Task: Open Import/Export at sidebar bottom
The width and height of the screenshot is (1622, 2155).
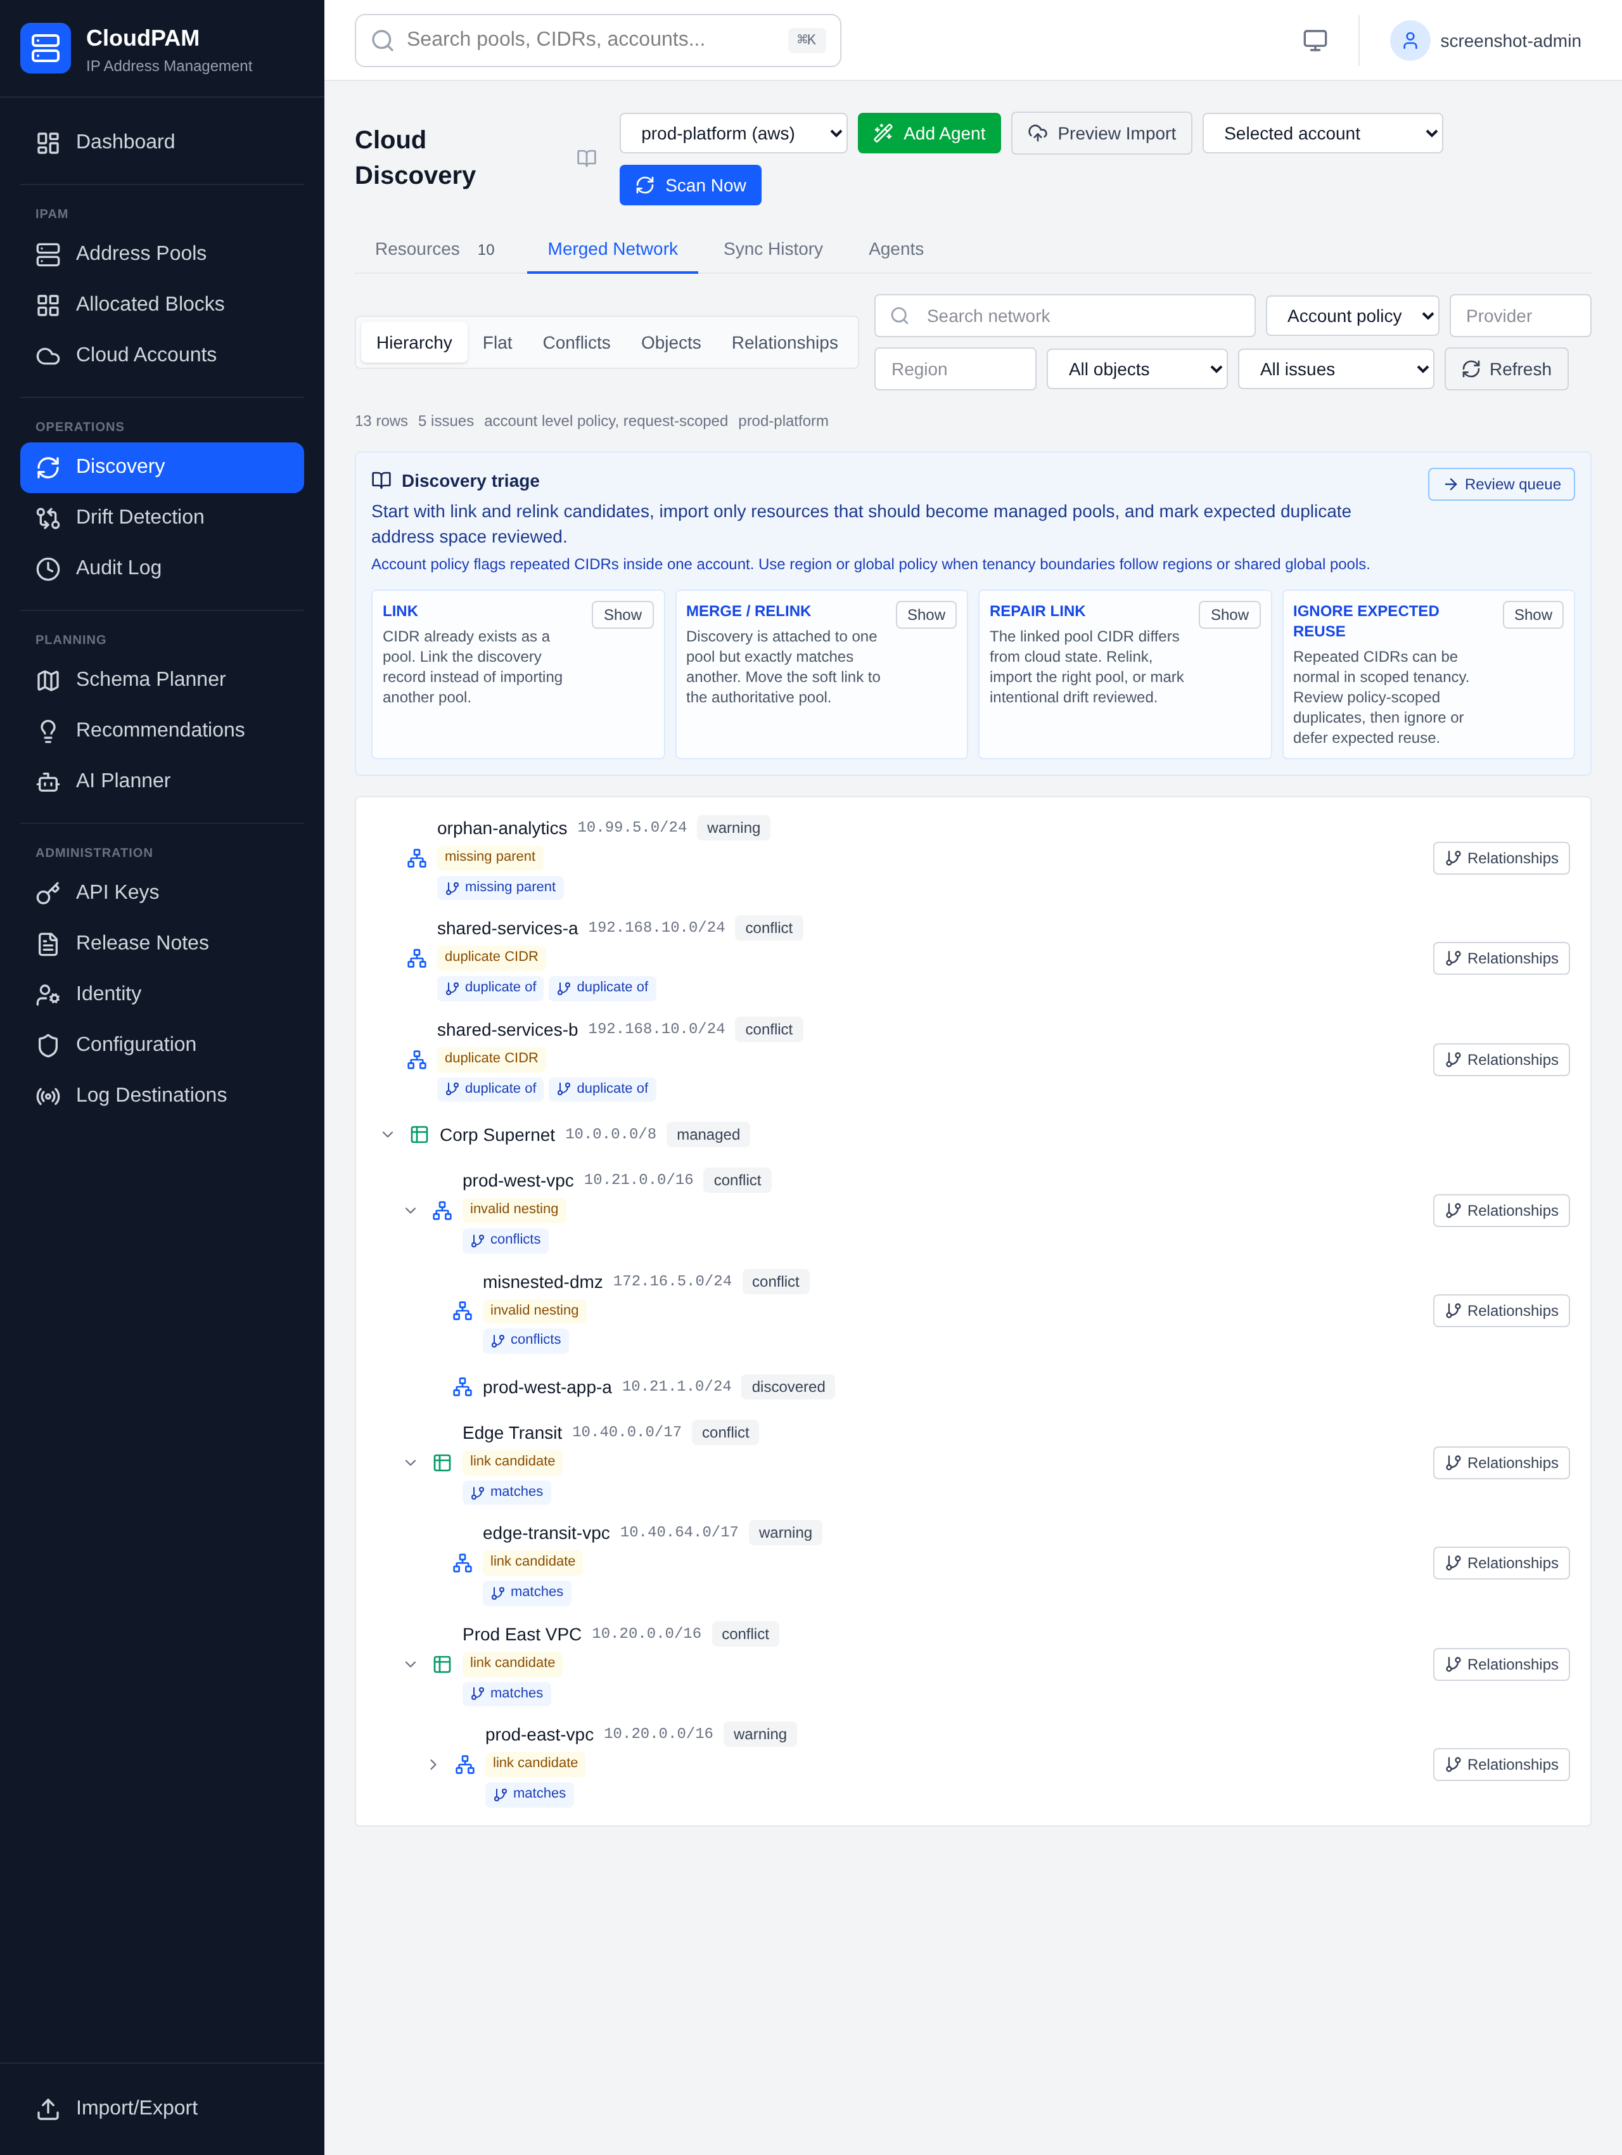Action: (162, 2107)
